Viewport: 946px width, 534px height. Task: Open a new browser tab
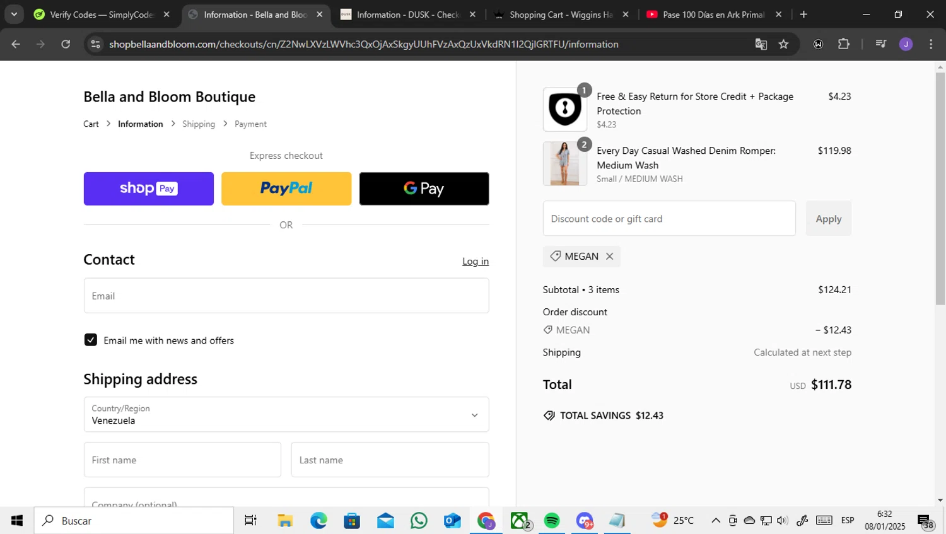[x=803, y=15]
